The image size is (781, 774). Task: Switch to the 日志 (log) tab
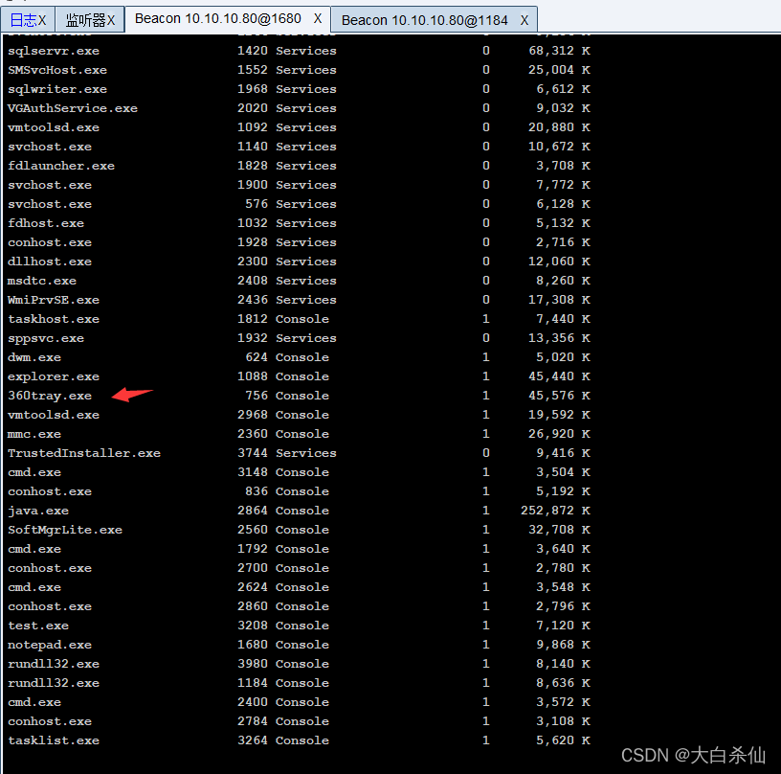click(x=21, y=18)
